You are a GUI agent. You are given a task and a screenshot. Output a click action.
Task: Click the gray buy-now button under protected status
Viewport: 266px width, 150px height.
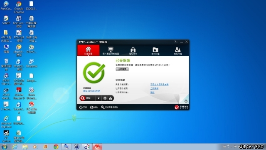pos(122,69)
